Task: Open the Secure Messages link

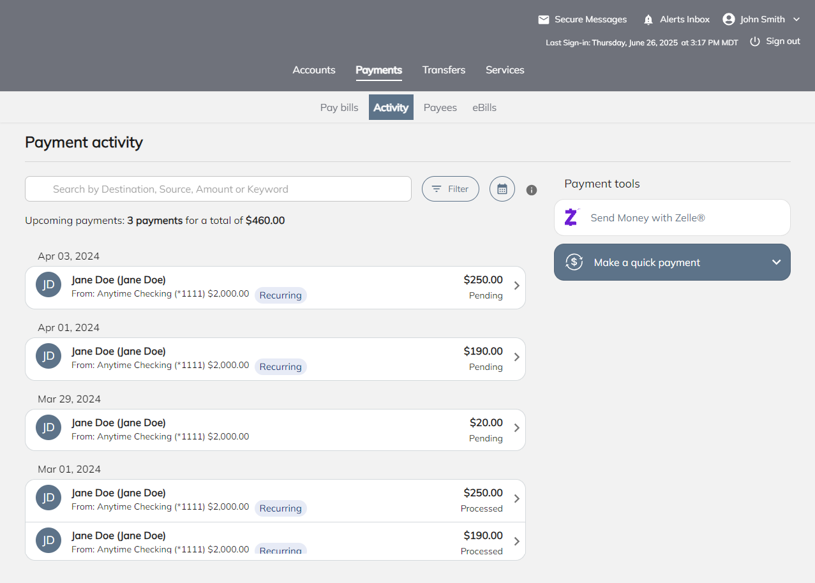Action: tap(591, 20)
